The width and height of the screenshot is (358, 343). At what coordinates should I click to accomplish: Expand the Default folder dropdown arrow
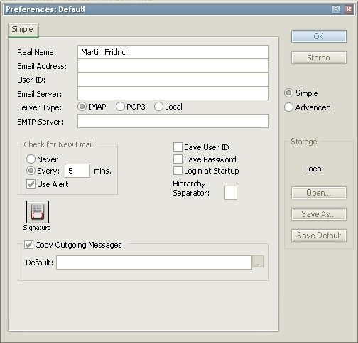click(258, 262)
